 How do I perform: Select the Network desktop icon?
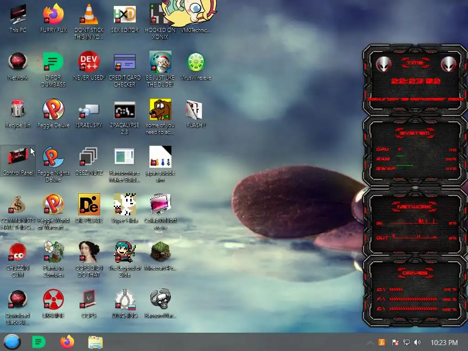coord(18,66)
